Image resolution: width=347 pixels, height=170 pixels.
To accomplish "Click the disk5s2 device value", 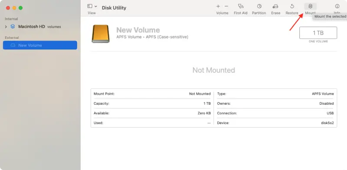I will (x=327, y=123).
